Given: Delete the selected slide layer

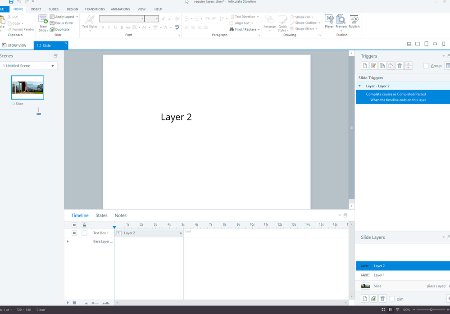Looking at the screenshot, I should [382, 299].
